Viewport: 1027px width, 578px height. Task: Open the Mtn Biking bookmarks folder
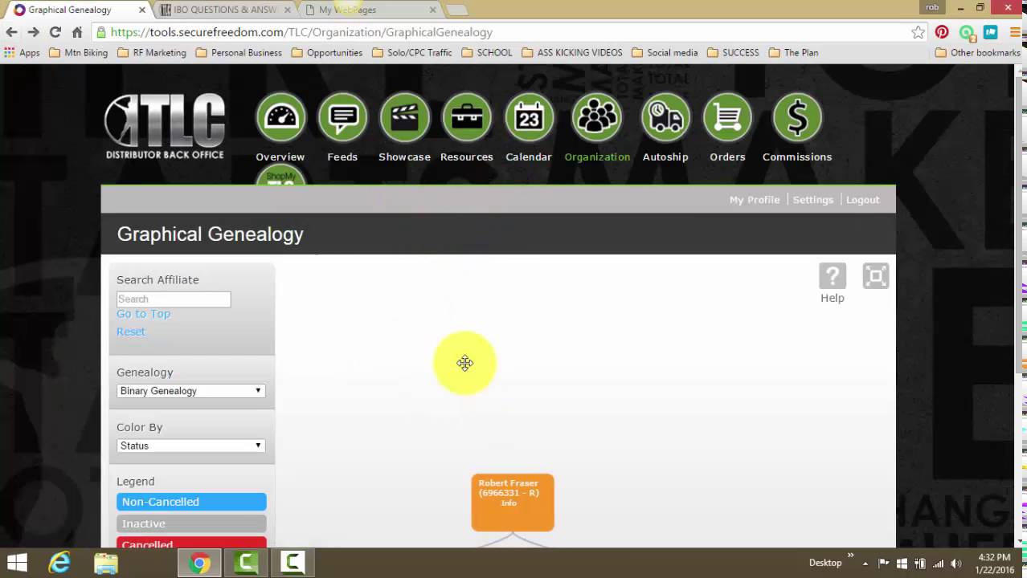click(x=77, y=53)
